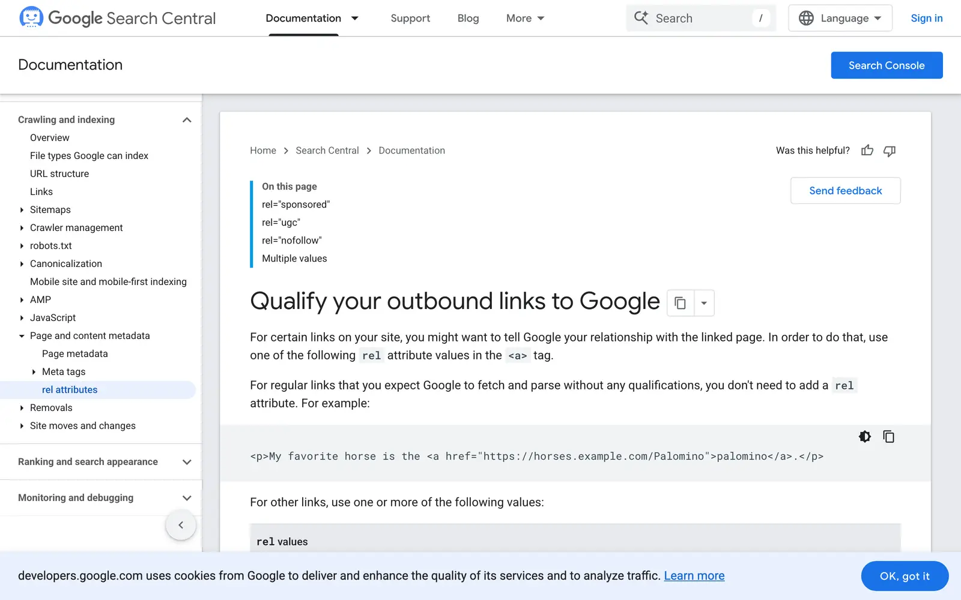Jump to rel="sponsored" section link
961x600 pixels.
click(x=296, y=205)
